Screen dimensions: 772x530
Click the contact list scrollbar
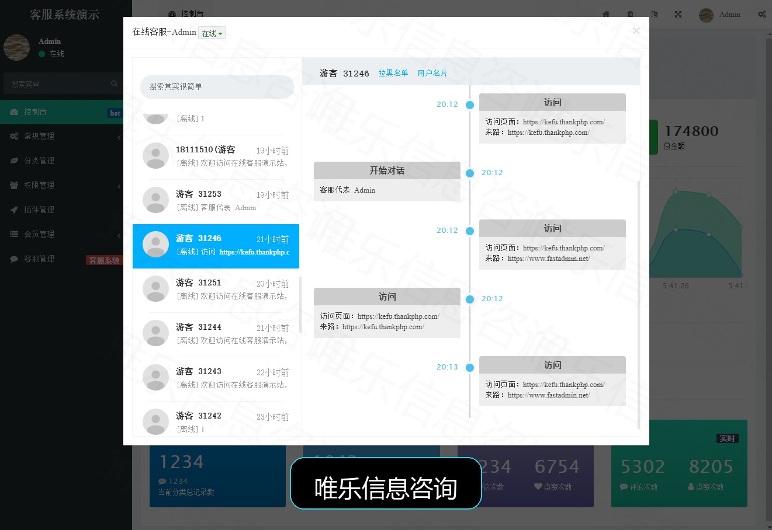[x=300, y=305]
